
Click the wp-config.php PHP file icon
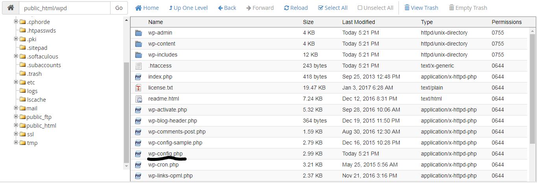[138, 154]
